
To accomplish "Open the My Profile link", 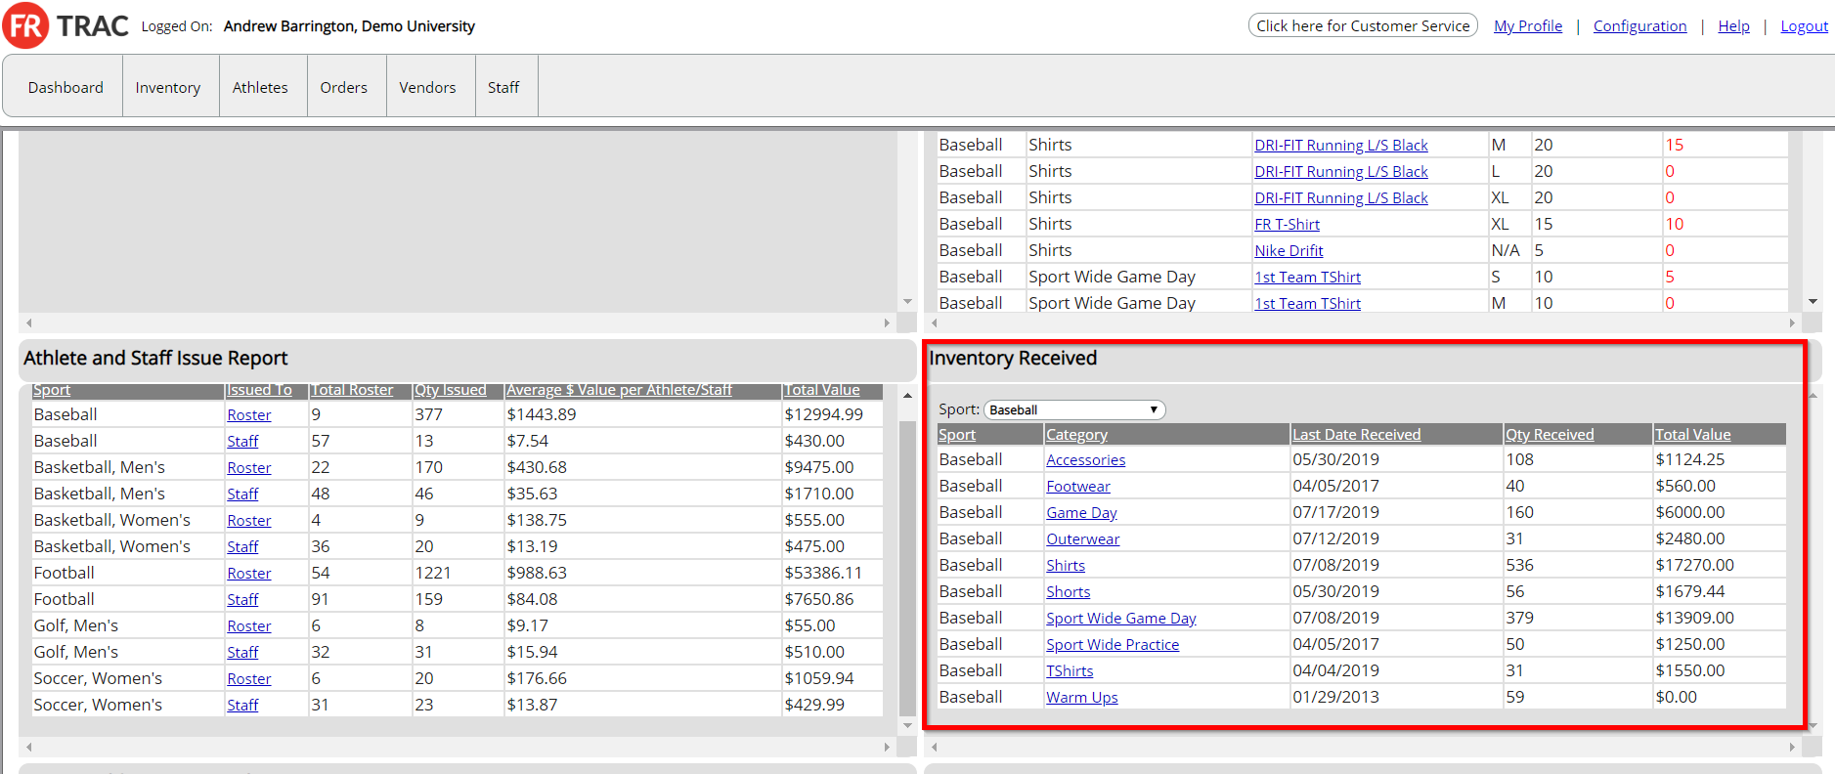I will 1527,26.
